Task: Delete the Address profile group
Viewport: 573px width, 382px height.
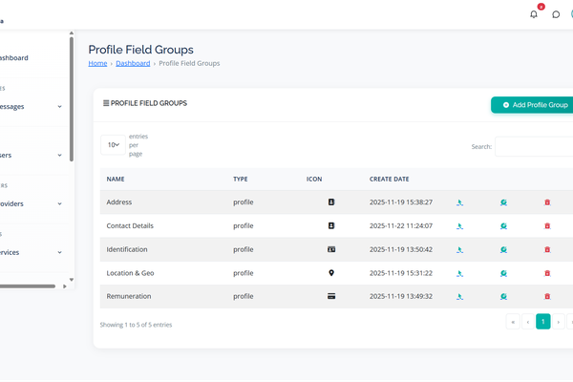Action: (547, 202)
